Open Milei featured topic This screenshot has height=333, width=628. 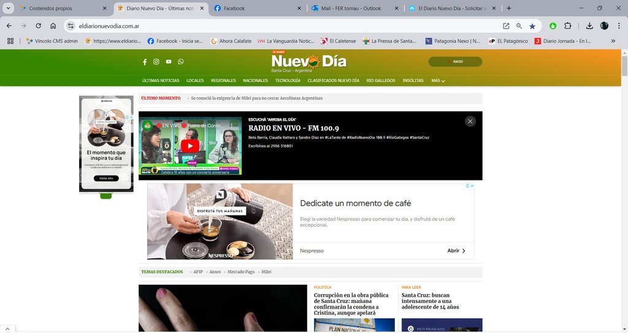point(266,272)
